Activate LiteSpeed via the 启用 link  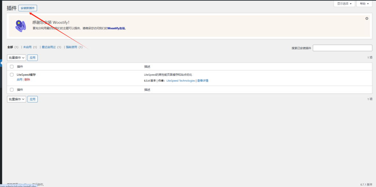coord(19,79)
